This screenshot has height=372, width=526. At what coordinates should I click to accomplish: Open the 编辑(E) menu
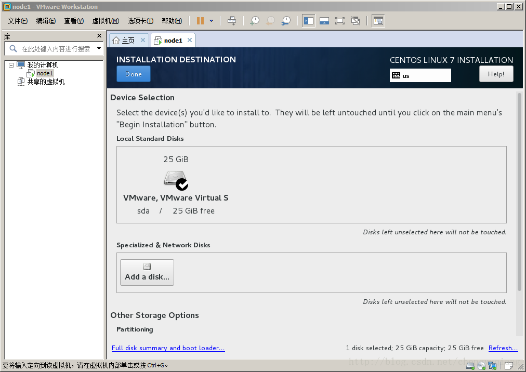[46, 21]
